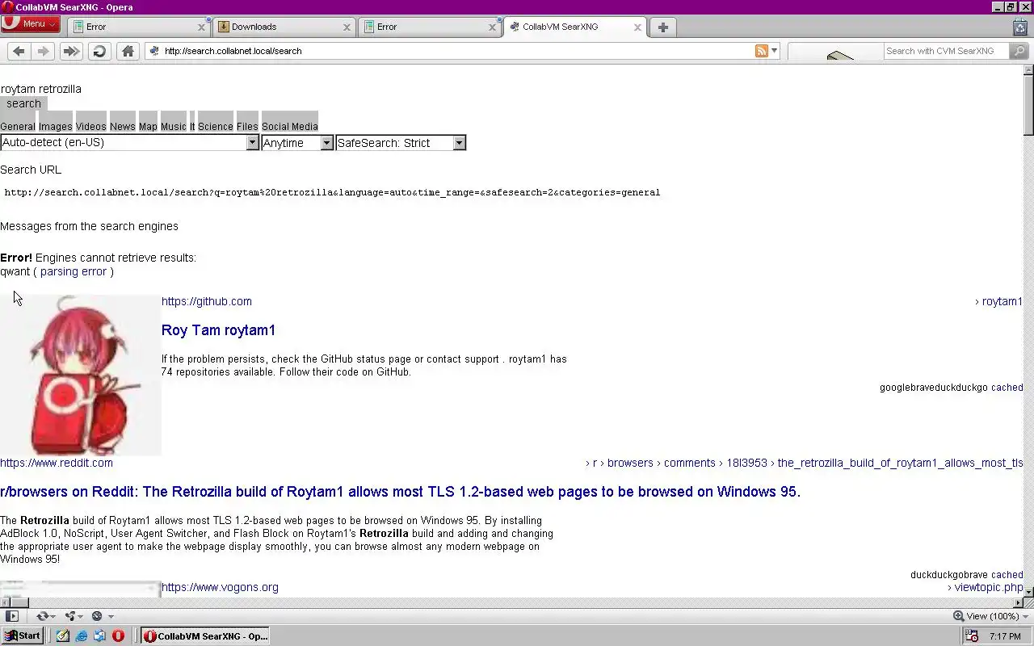Click the task scheduler tray icon
This screenshot has width=1034, height=646.
(x=973, y=636)
